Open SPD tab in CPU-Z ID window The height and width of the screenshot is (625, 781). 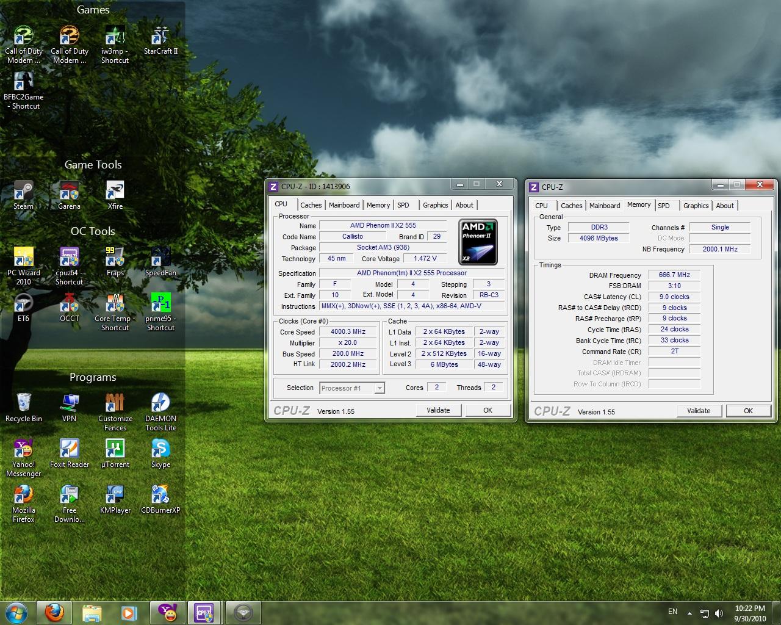point(403,205)
